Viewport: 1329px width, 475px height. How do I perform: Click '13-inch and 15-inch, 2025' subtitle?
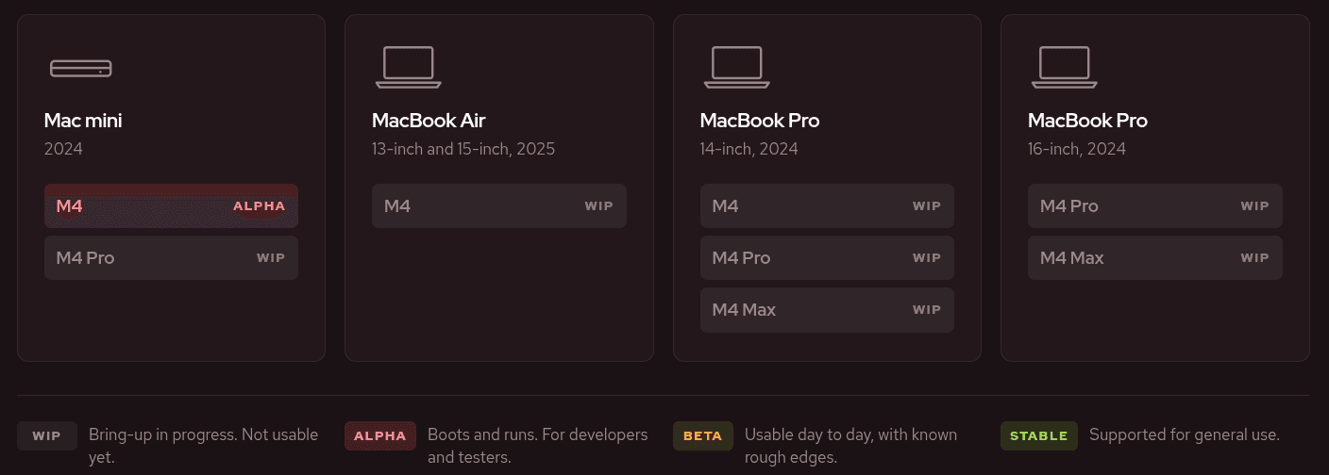click(463, 149)
